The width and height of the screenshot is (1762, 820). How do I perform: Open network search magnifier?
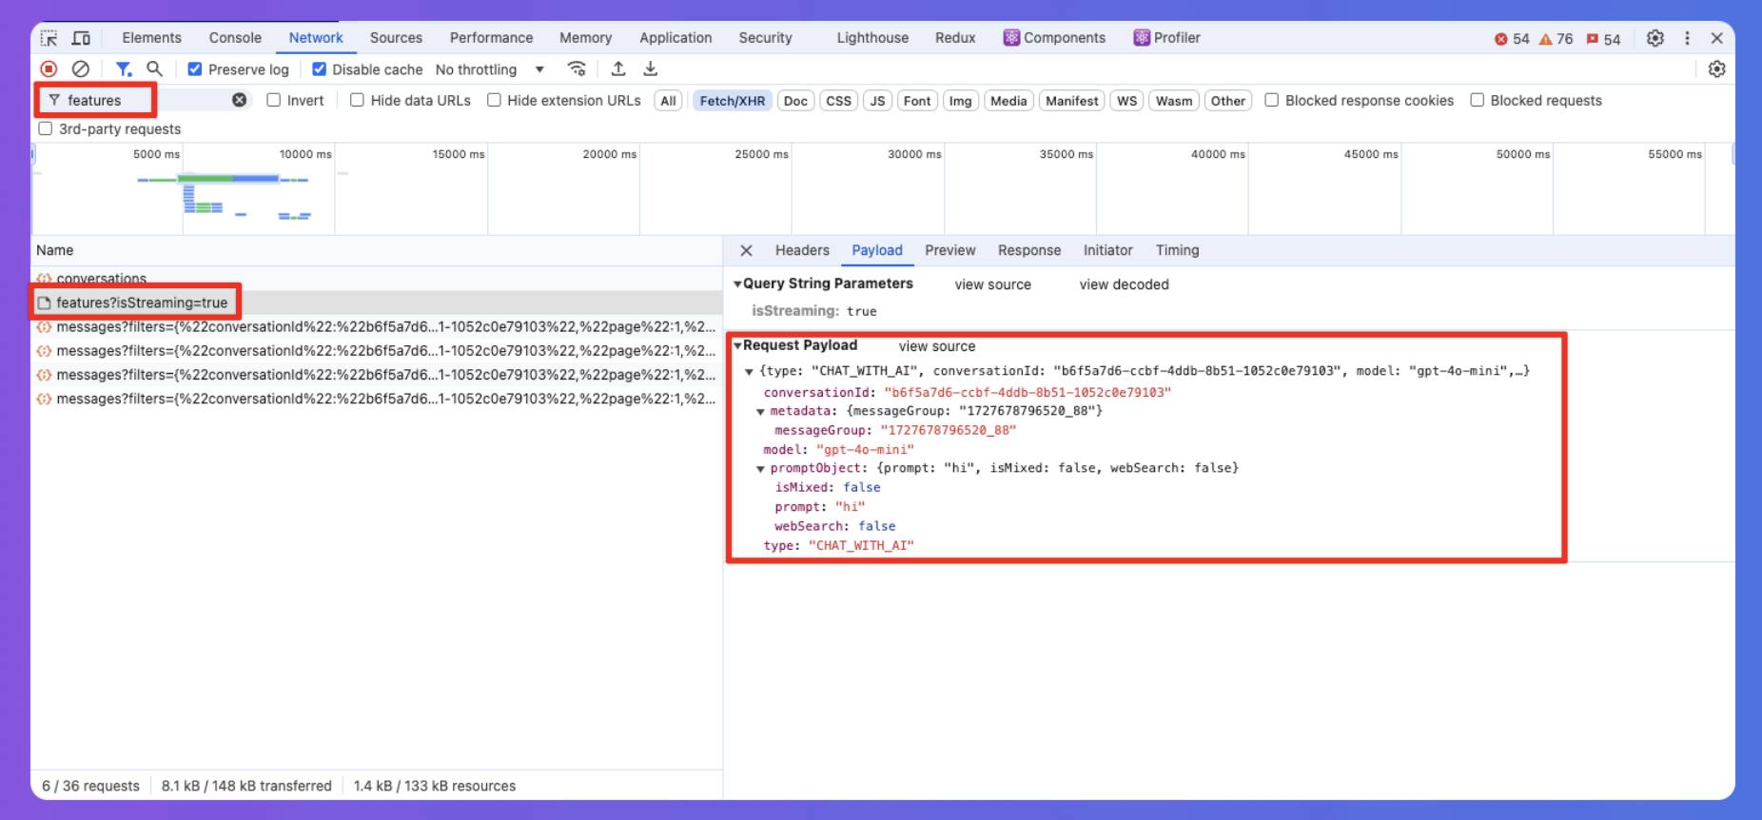[154, 68]
